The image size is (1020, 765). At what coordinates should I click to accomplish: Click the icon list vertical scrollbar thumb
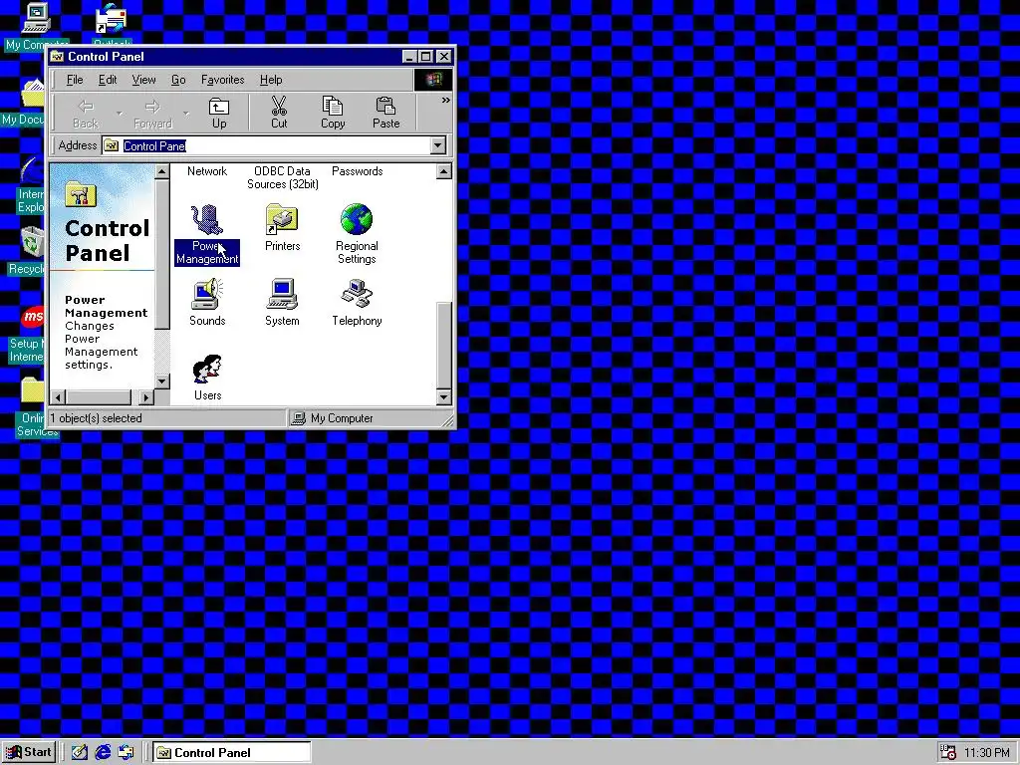pos(443,345)
